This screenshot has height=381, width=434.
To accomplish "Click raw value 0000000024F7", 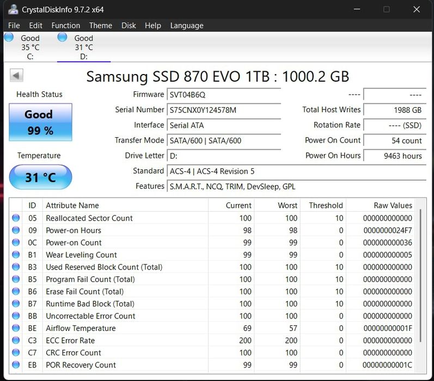I will [x=388, y=230].
